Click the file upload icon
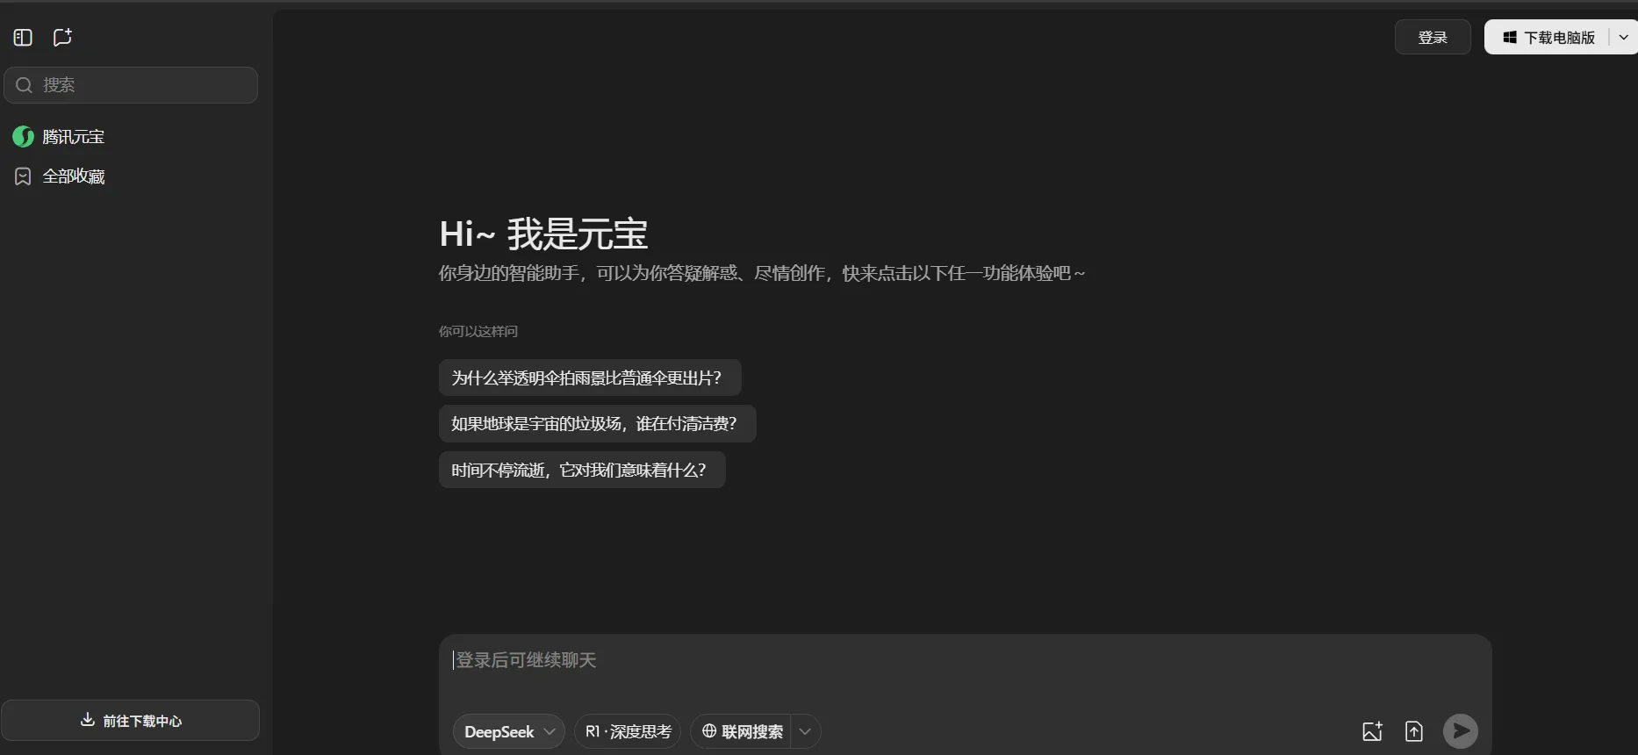The width and height of the screenshot is (1638, 755). 1413,731
